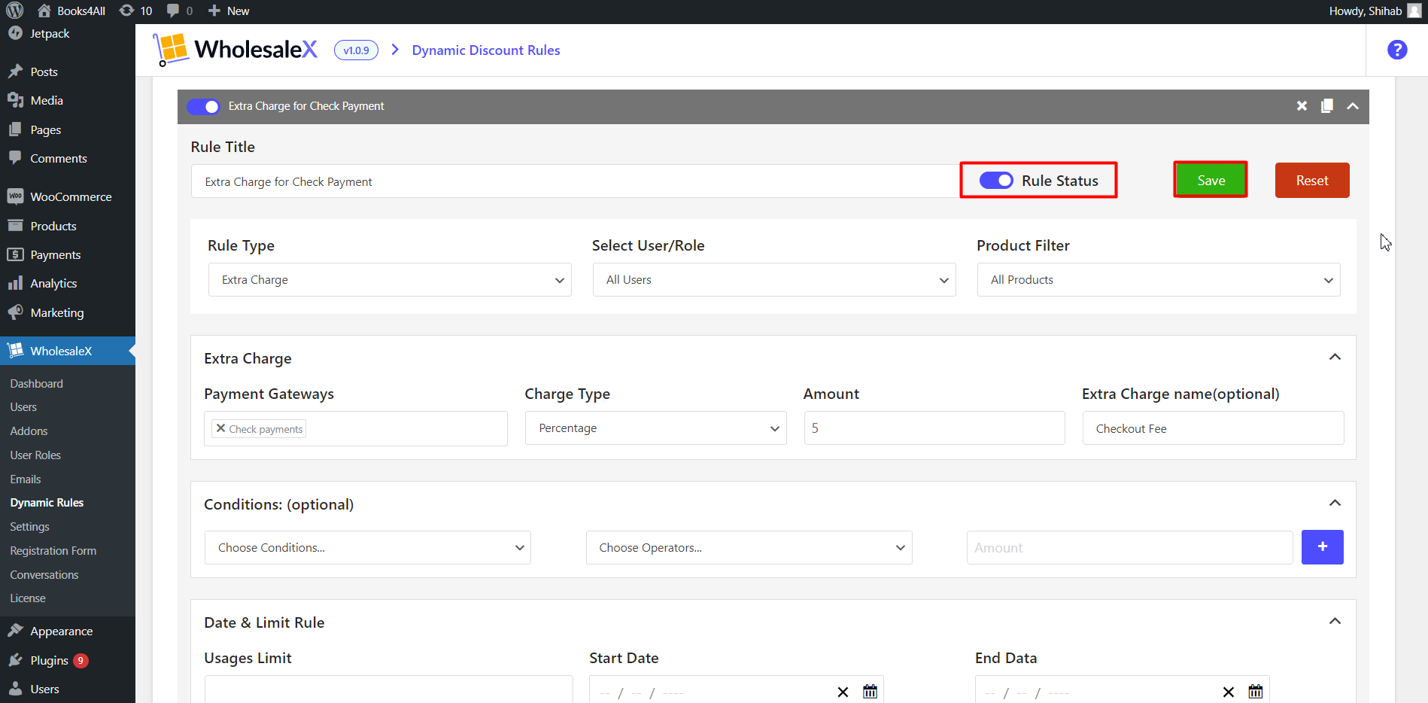This screenshot has height=703, width=1428.
Task: Collapse the rule with header chevron
Action: pyautogui.click(x=1353, y=106)
